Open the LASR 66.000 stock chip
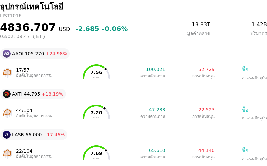The image size is (267, 166). (x=34, y=135)
